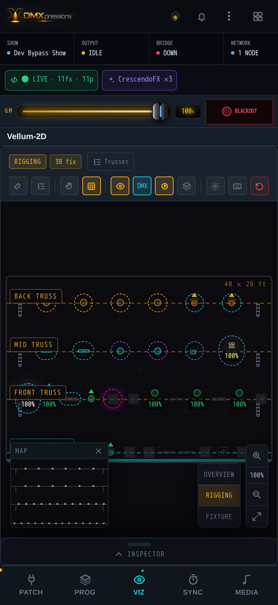The image size is (278, 605).
Task: Click the Grand Master fader handle
Action: (161, 111)
